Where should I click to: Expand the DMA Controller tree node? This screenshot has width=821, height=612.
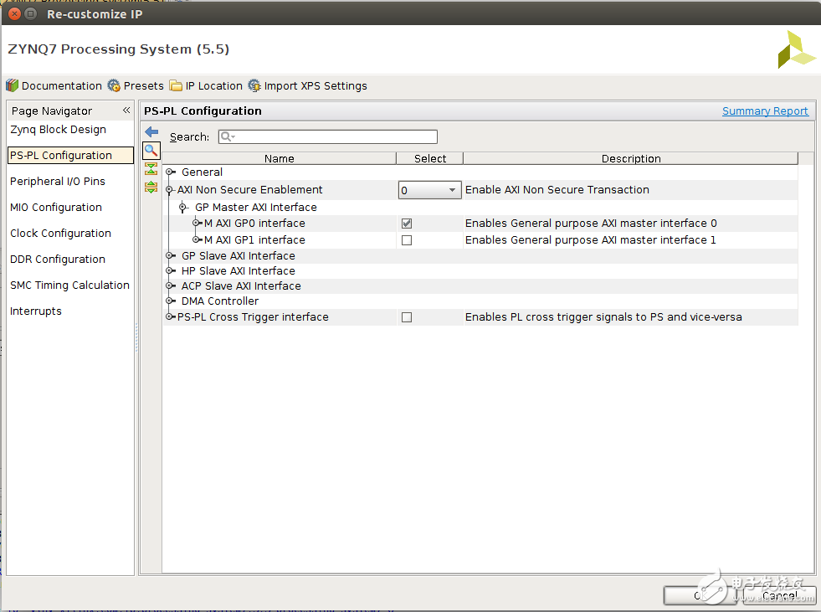(170, 301)
